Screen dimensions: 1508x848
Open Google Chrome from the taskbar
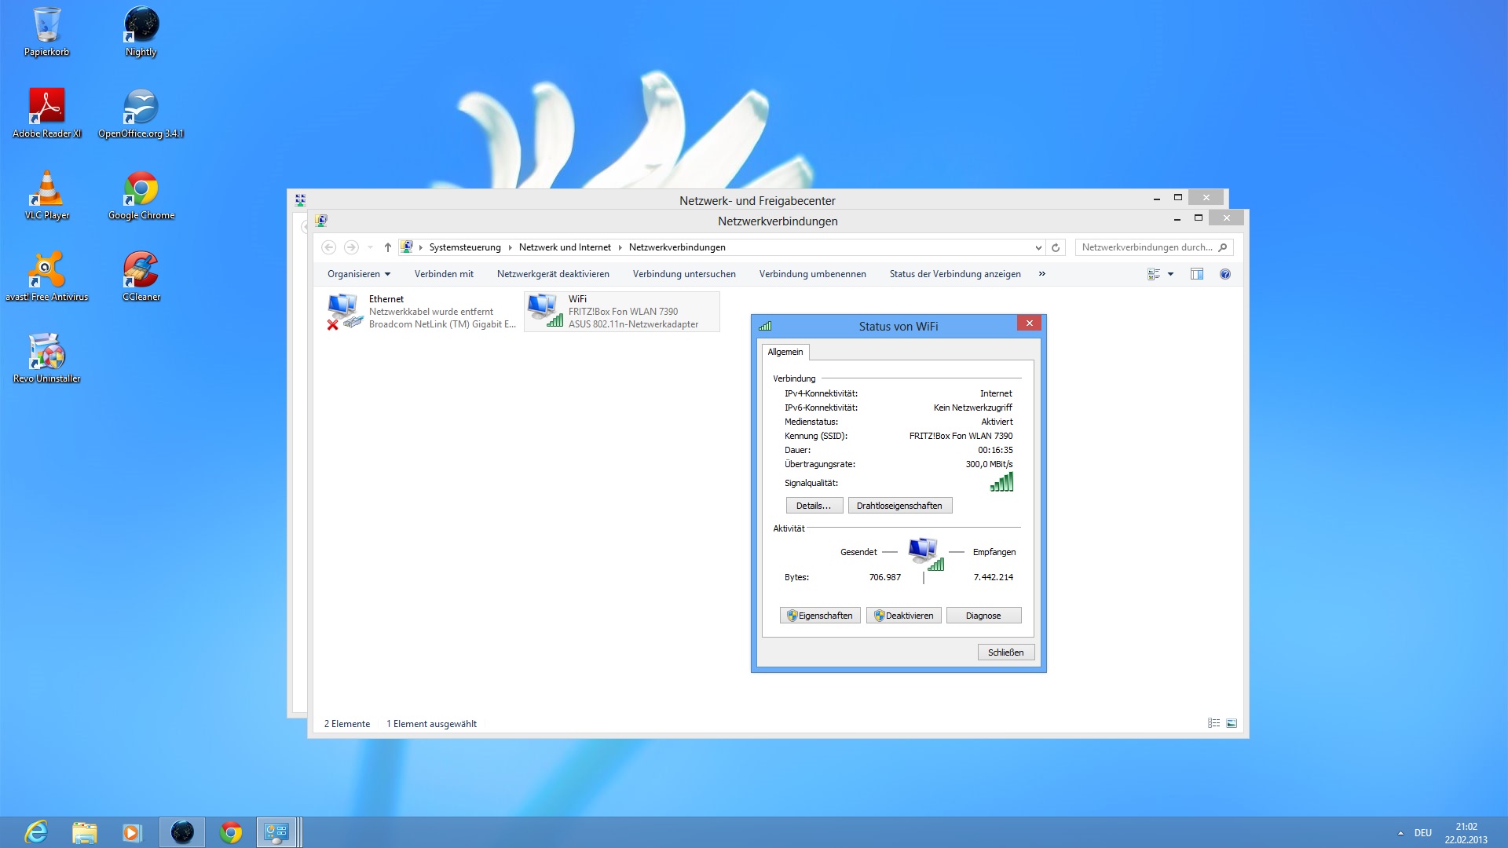[x=231, y=832]
